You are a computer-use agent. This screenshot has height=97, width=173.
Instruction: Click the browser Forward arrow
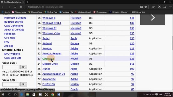tap(9, 7)
